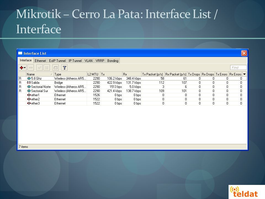Open the column selector dropdown arrow
This screenshot has width=265, height=199.
(x=244, y=74)
